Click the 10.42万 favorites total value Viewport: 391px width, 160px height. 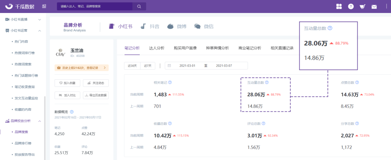click(x=163, y=136)
